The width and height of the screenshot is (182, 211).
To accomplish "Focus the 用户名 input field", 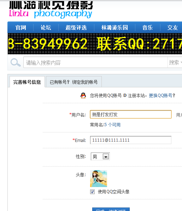I will [131, 114].
